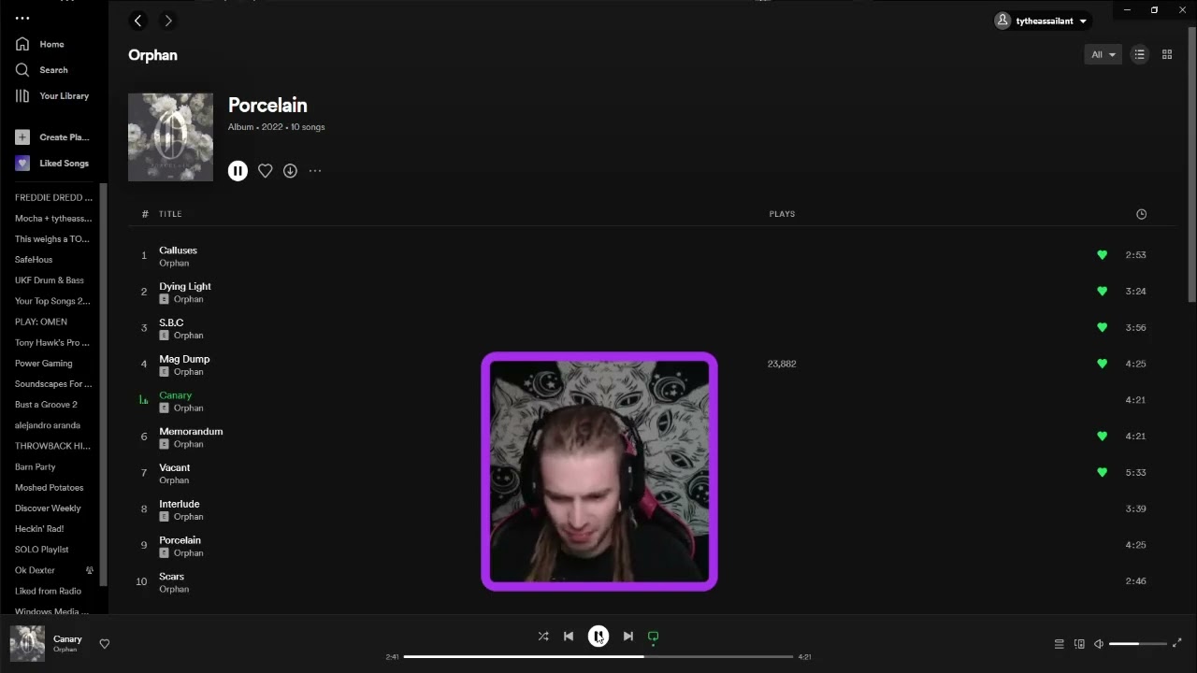Click the duration clock column header
Screen dimensions: 1197x673
(x=1141, y=214)
